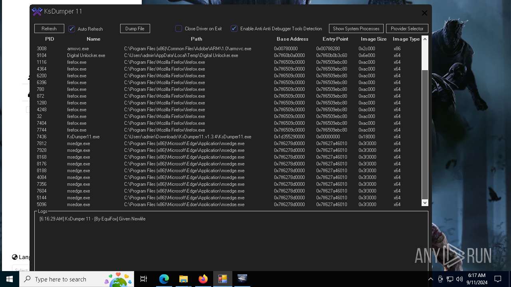Select firefox.exe with PID 7404
511x287 pixels.
pyautogui.click(x=228, y=123)
